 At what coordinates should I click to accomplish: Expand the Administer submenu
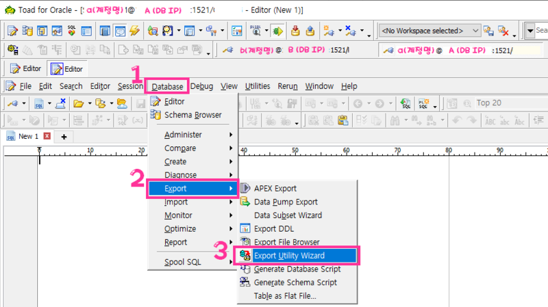pyautogui.click(x=192, y=135)
